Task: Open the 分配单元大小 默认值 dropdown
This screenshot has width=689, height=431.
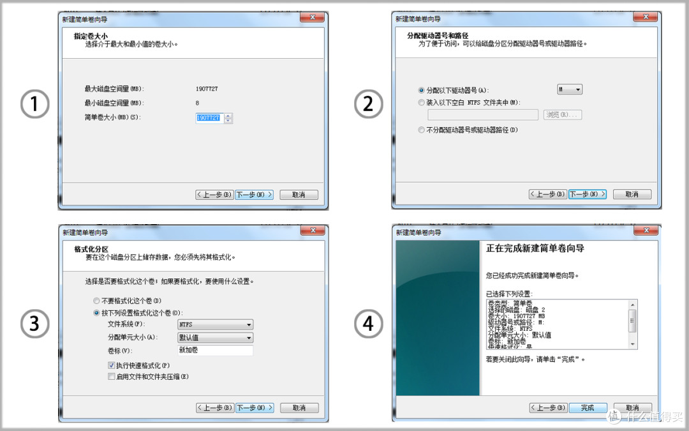Action: pos(216,338)
